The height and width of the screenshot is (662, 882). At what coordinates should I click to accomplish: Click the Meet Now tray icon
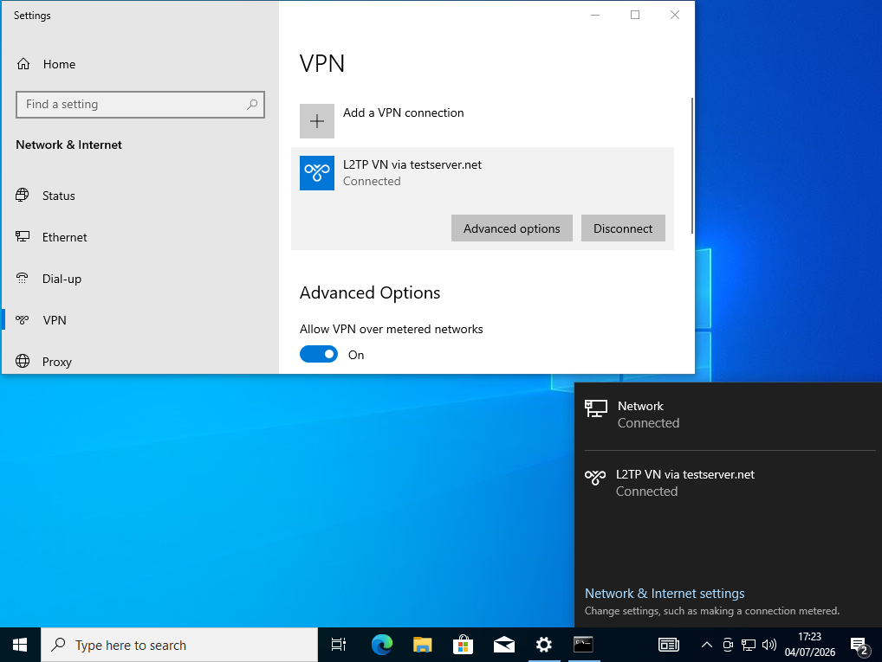[728, 645]
